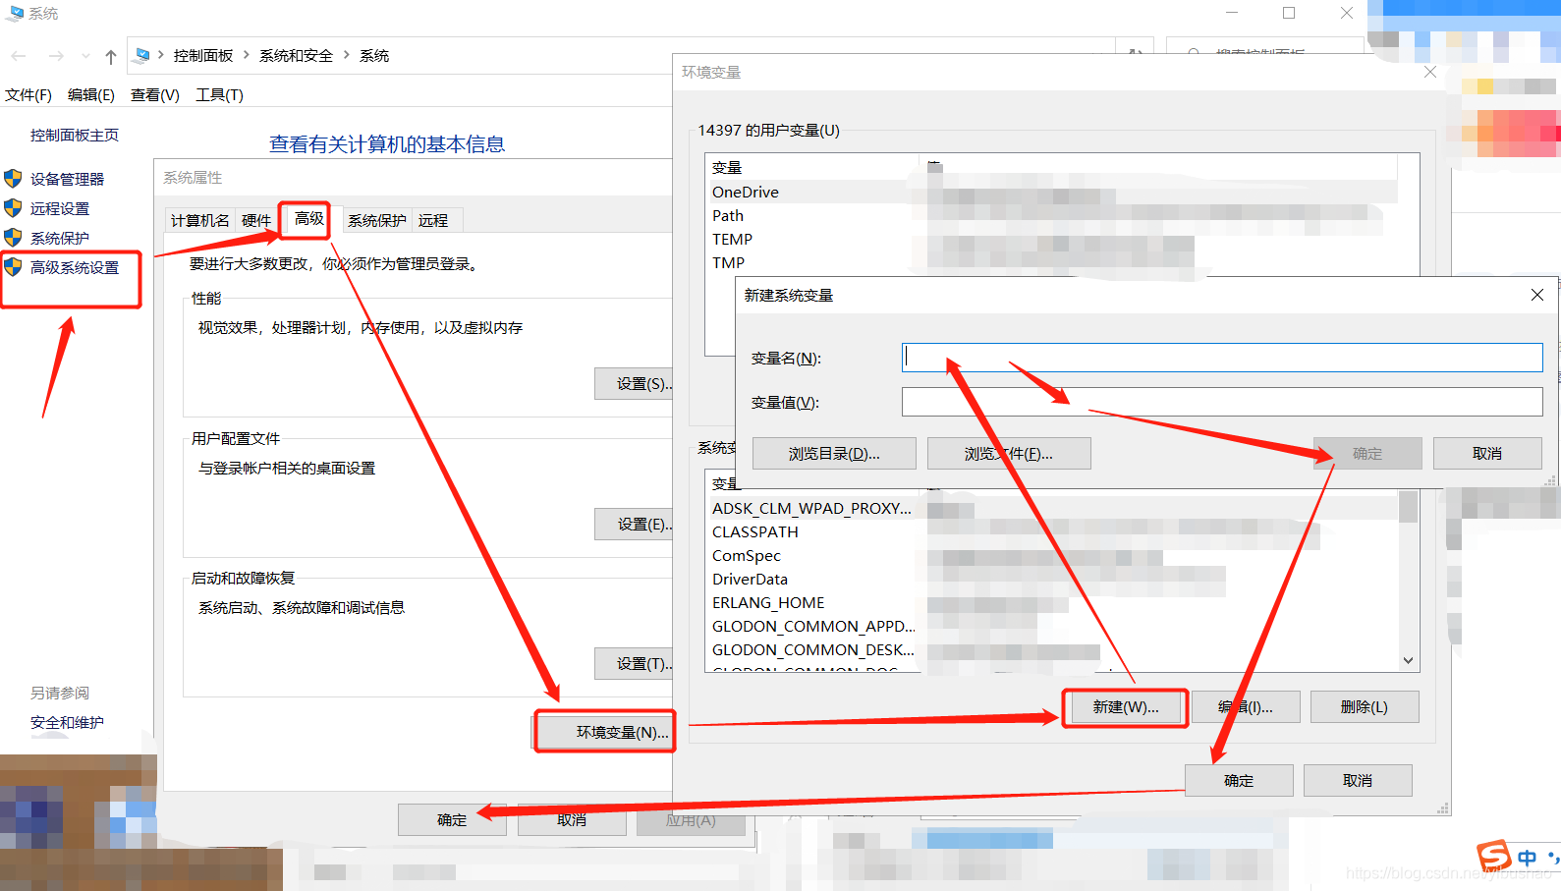Click the system variables list scrollbar thumb
The width and height of the screenshot is (1561, 891).
pos(1409,506)
